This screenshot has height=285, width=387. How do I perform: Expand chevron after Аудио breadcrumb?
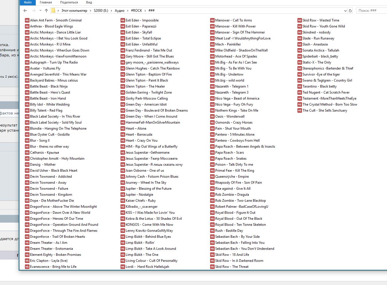(128, 11)
